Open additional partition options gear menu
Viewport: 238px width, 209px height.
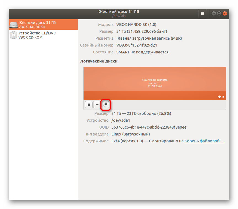pyautogui.click(x=105, y=105)
